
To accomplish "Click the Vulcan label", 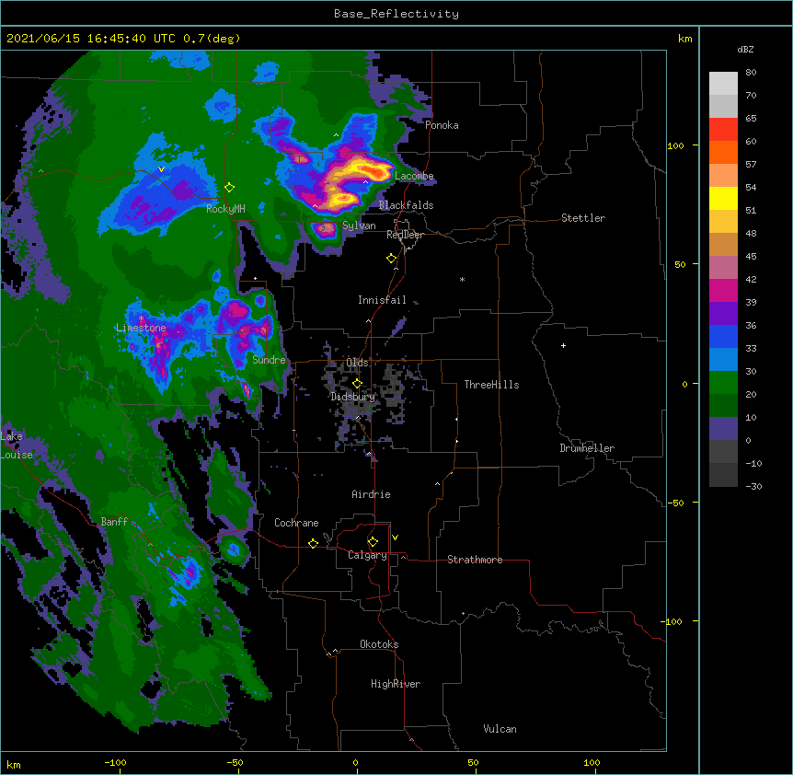I will click(500, 729).
